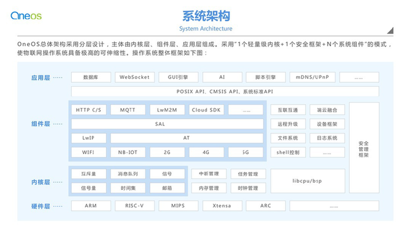Screen dimensions: 411x231
Task: Click the OneOS logo
Action: (26, 16)
